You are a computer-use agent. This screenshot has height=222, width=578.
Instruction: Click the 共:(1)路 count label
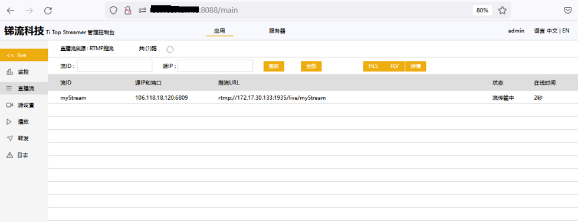148,48
